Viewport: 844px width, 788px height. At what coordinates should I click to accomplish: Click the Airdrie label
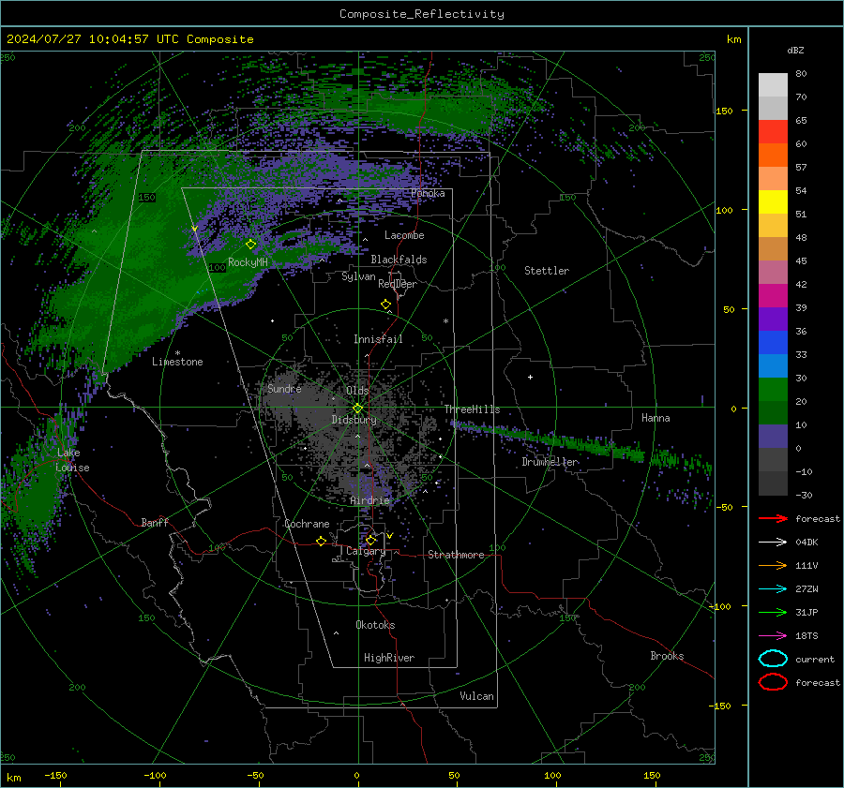click(x=369, y=500)
